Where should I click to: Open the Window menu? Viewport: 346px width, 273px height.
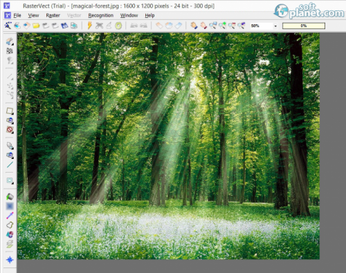[x=129, y=15]
